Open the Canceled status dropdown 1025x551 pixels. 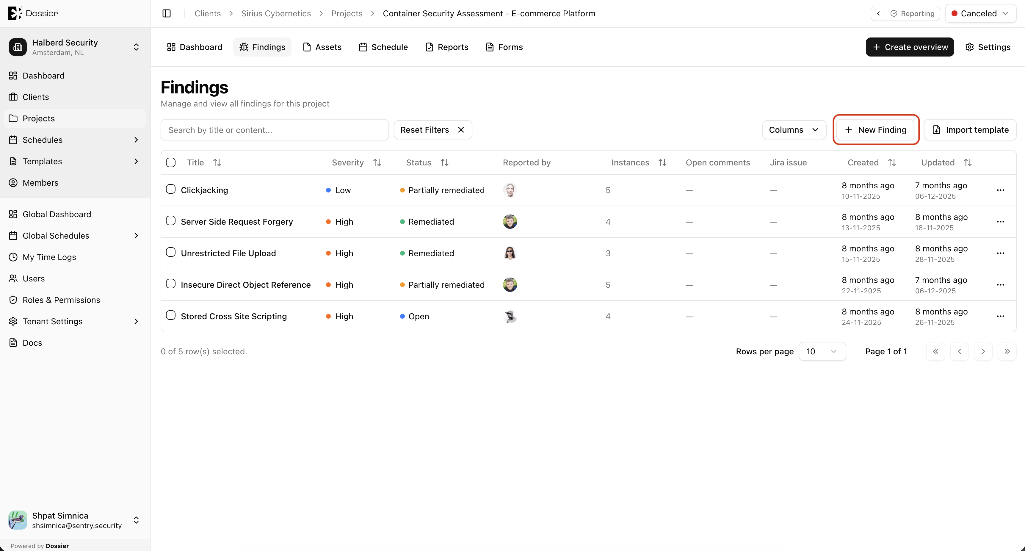pos(980,13)
